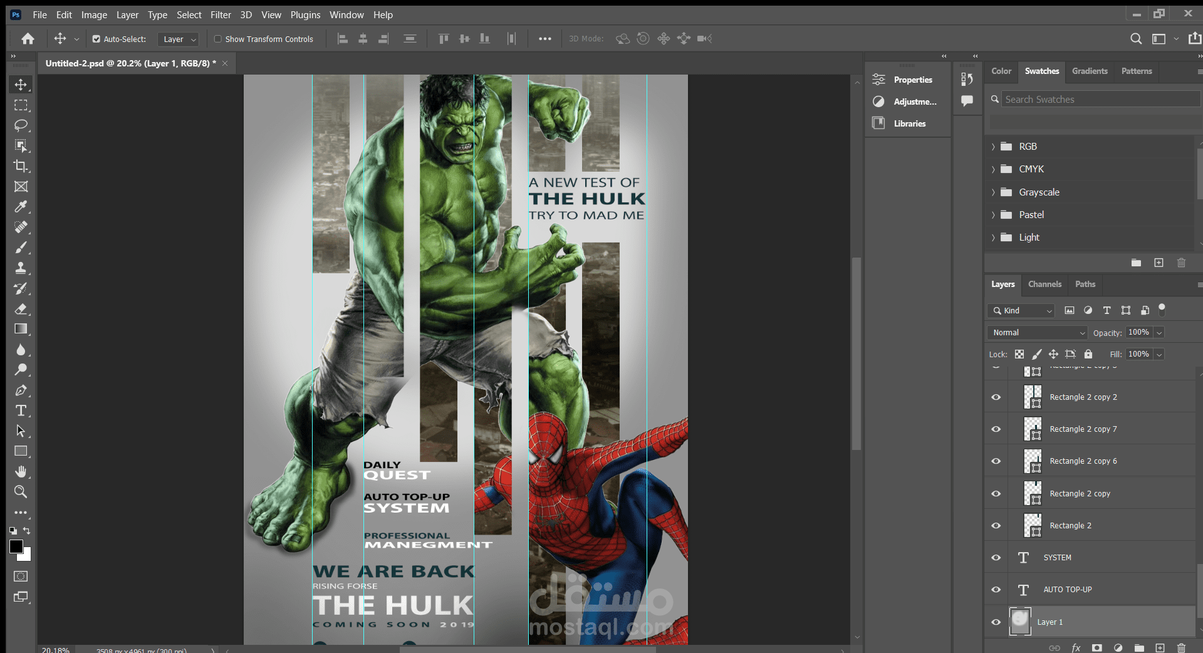Select the History Brush tool
Viewport: 1203px width, 653px height.
coord(21,288)
